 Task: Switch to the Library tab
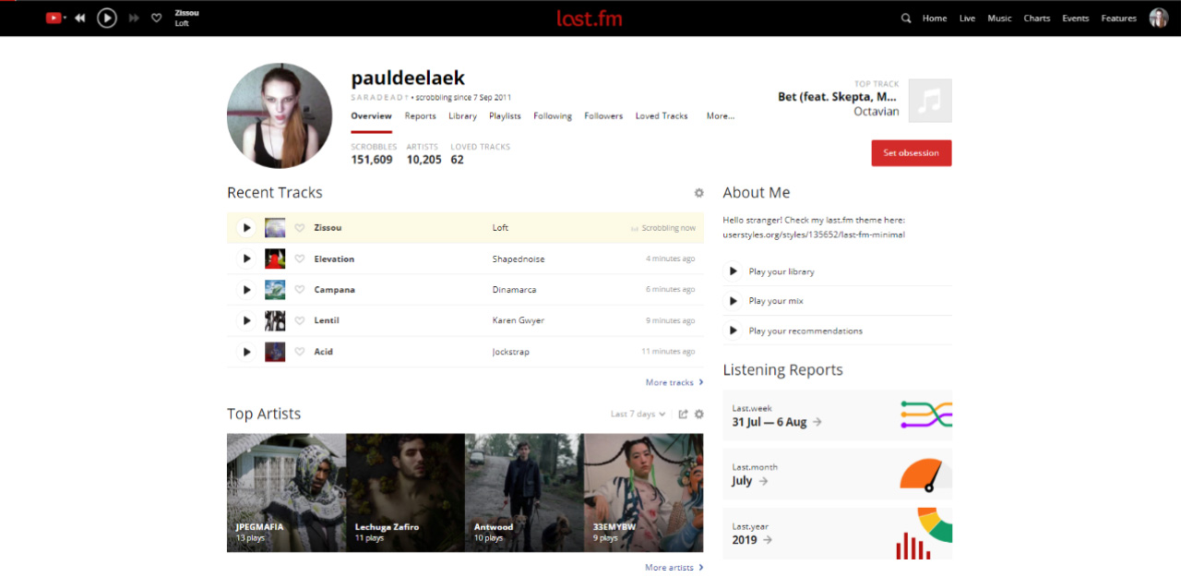pyautogui.click(x=461, y=116)
